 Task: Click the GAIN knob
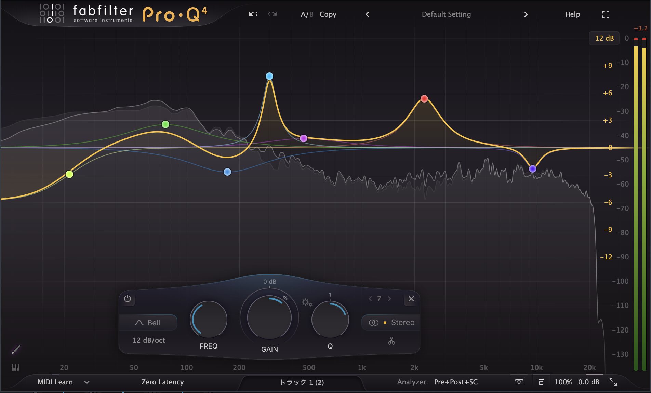[269, 317]
